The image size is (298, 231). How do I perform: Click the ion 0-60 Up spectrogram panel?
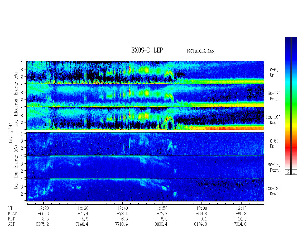coord(145,144)
